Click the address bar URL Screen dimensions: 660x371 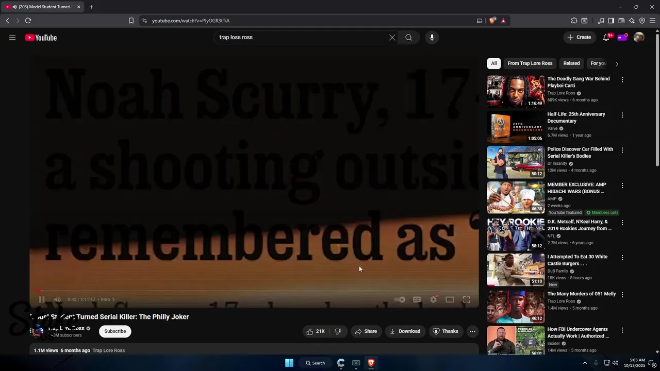point(191,21)
